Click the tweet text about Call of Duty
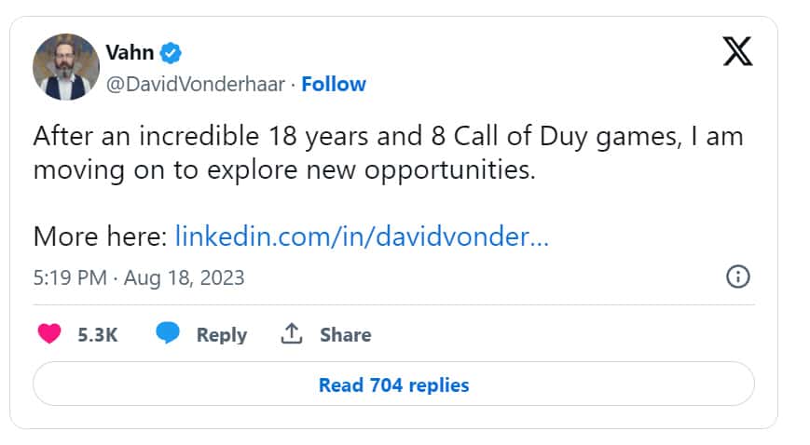Screen dimensions: 810x445 click(388, 137)
